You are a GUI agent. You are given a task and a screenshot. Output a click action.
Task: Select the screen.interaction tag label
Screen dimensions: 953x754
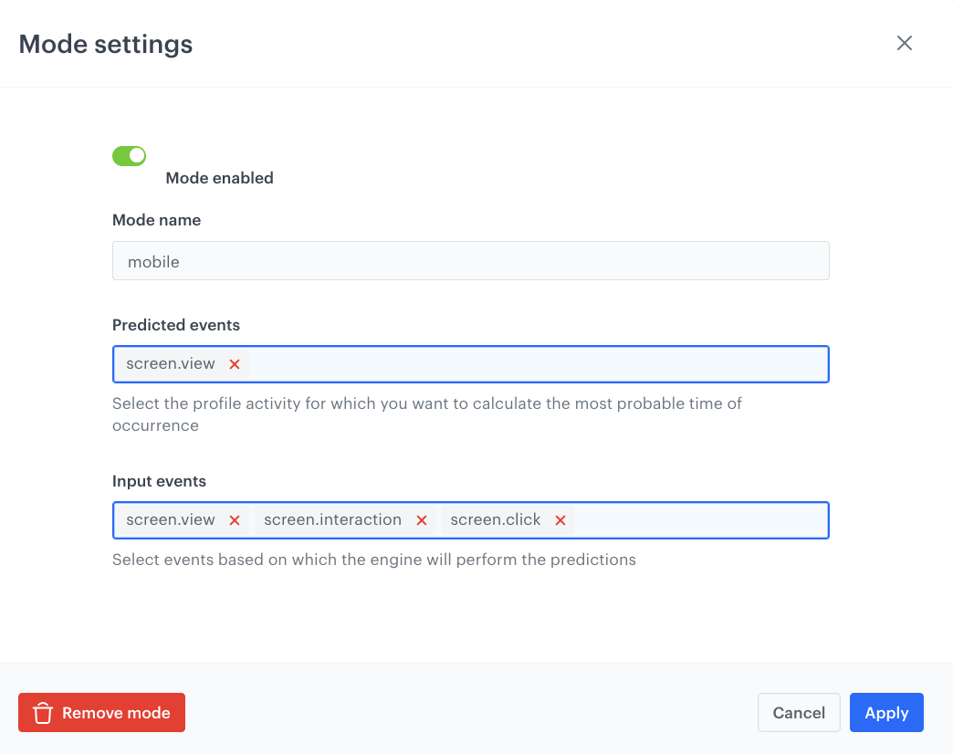(x=332, y=518)
